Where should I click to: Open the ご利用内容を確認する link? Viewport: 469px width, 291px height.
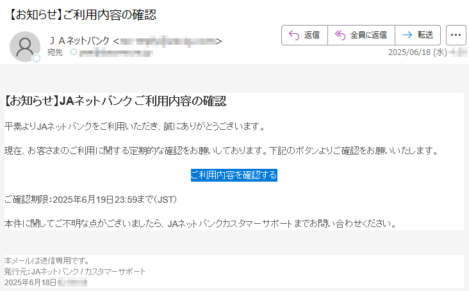click(234, 175)
